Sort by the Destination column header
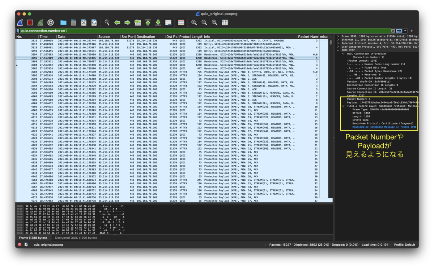434x268 pixels. (150, 37)
